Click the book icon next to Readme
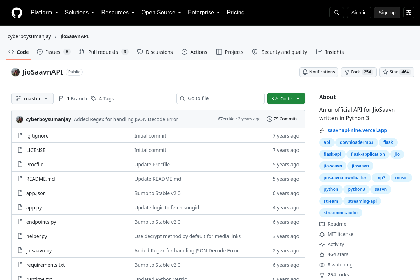The image size is (420, 280). [322, 224]
